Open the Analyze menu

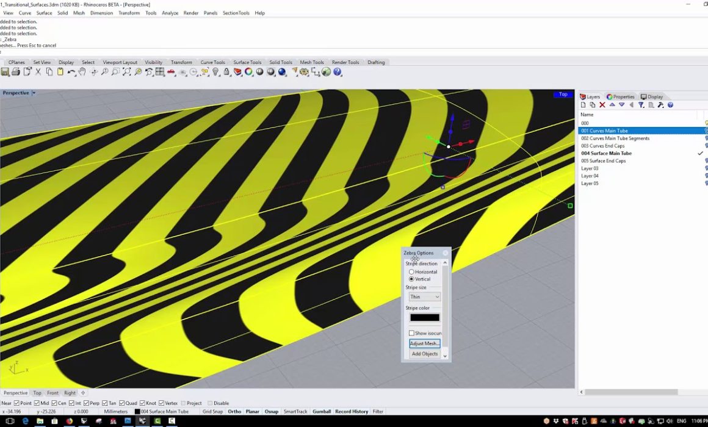tap(170, 13)
